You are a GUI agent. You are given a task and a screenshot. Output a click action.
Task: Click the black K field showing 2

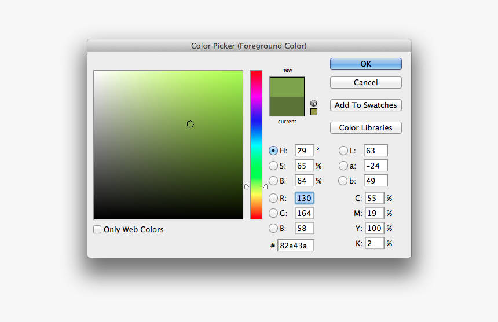(x=375, y=243)
